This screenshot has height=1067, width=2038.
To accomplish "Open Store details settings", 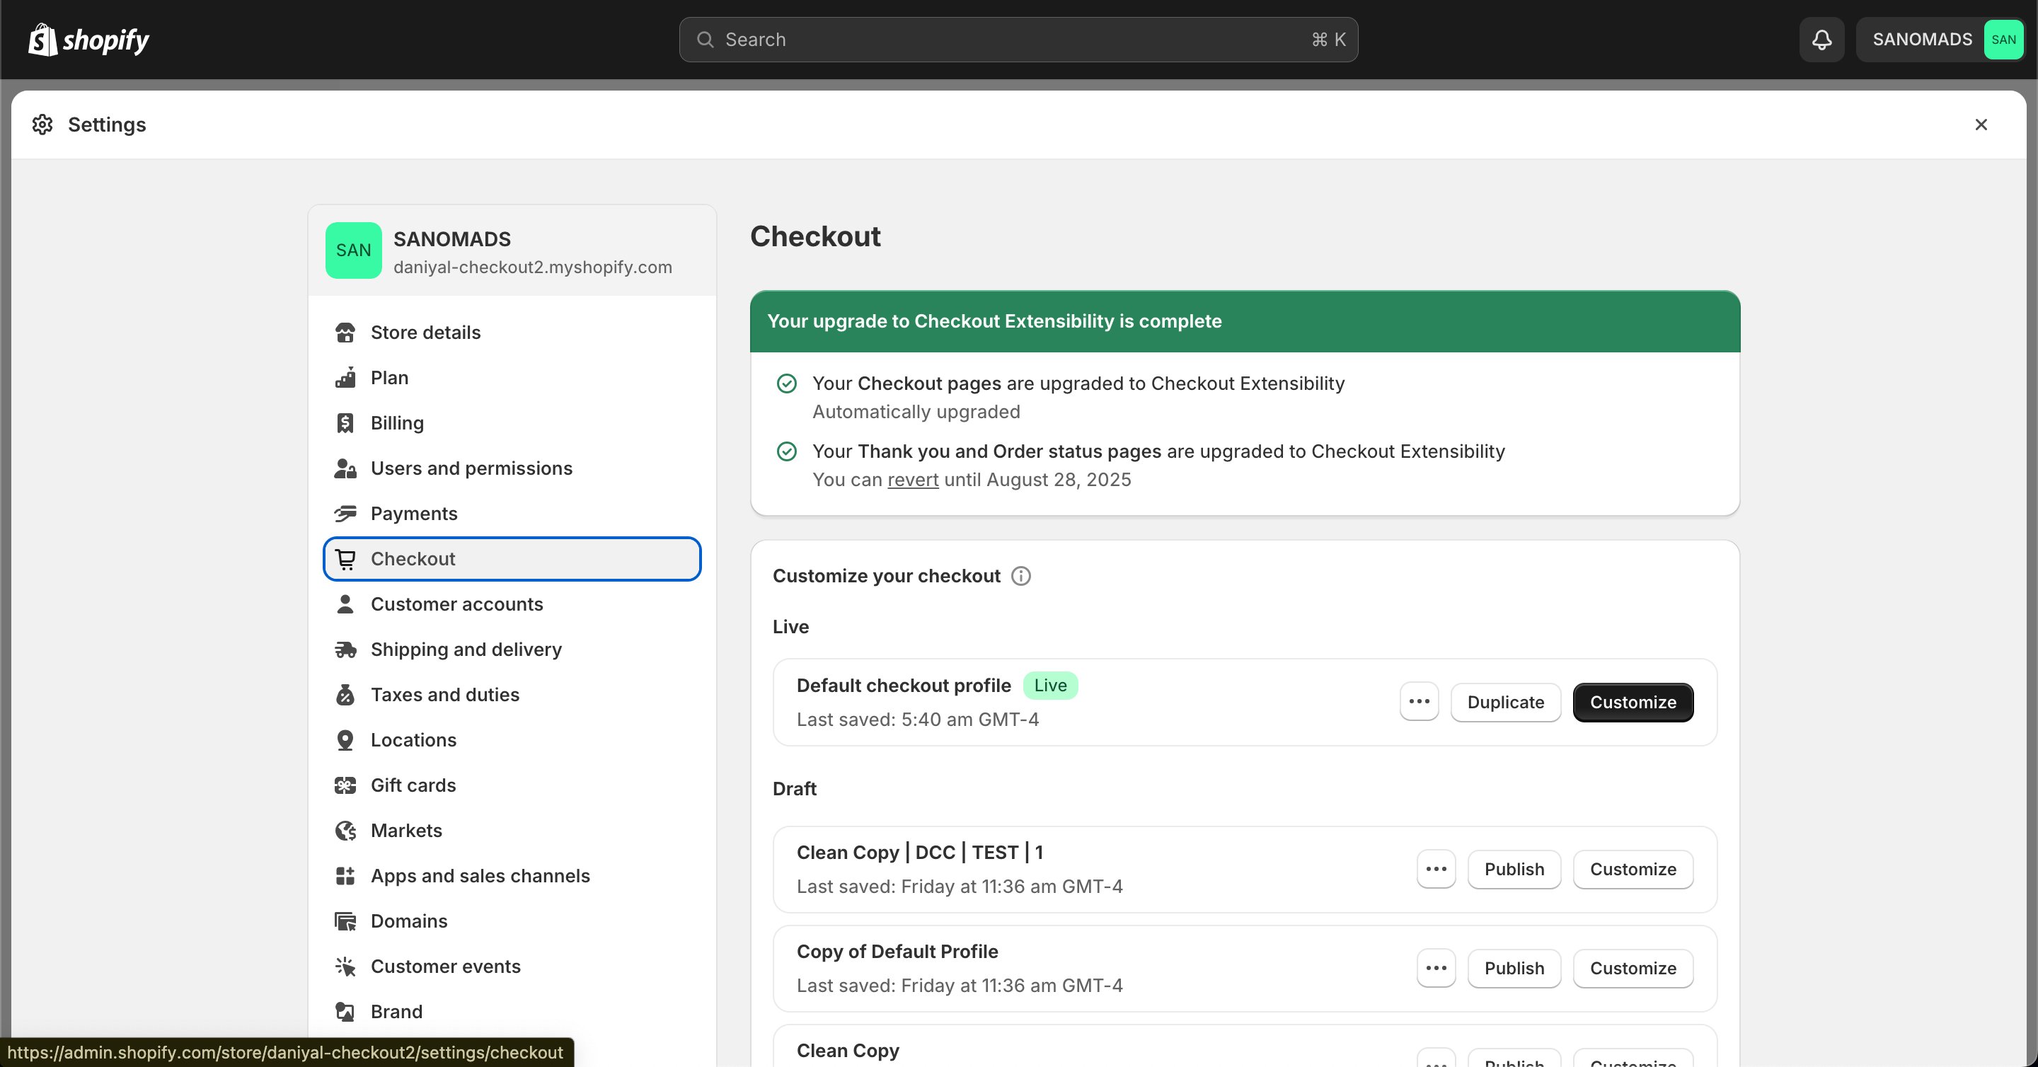I will click(x=512, y=333).
